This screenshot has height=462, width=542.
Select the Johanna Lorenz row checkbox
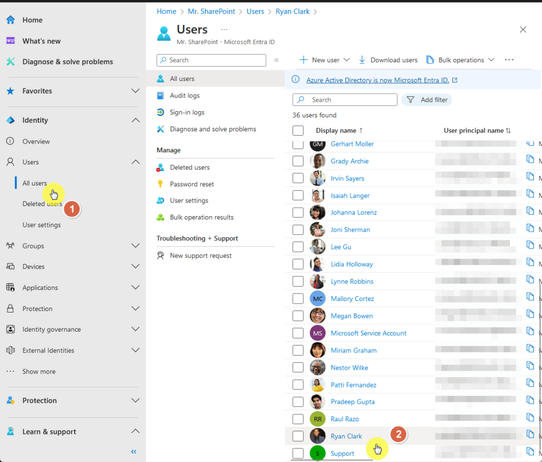click(298, 212)
